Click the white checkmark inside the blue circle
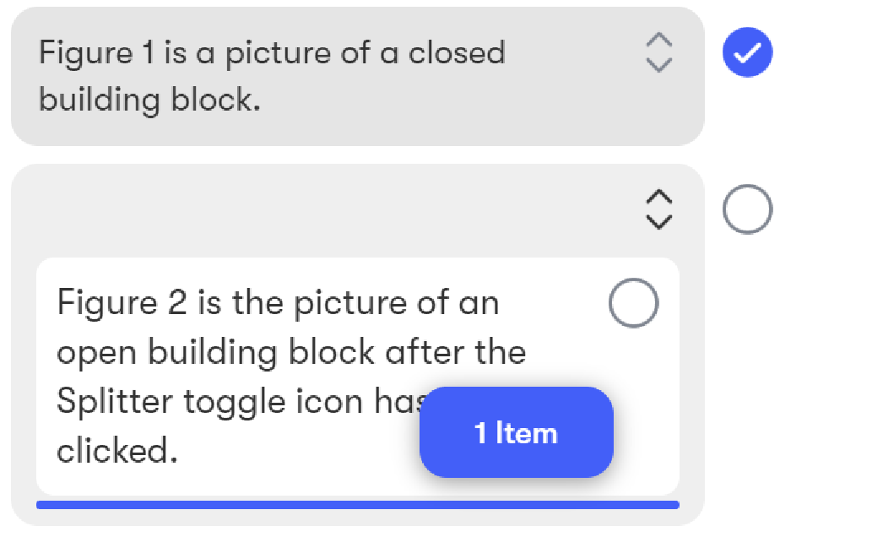 [747, 53]
